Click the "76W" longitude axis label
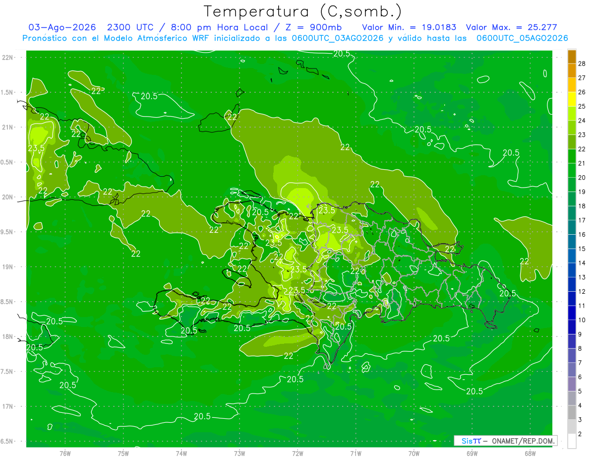The height and width of the screenshot is (460, 595). pyautogui.click(x=65, y=454)
